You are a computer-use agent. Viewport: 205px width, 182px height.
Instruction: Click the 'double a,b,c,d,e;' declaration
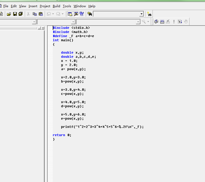point(78,57)
